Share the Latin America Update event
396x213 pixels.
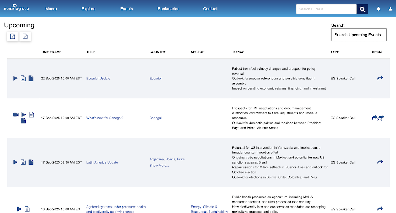(x=380, y=162)
